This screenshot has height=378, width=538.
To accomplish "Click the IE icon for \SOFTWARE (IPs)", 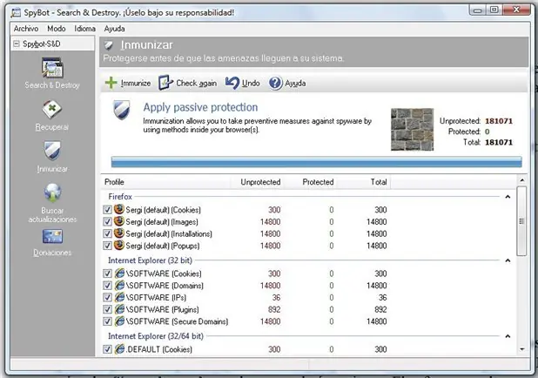I will click(x=119, y=297).
